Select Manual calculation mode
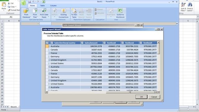This screenshot has height=112, width=199. 99,10
